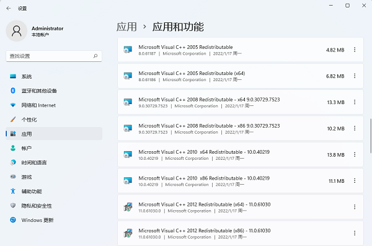Minimize the Settings window
Viewport: 372px width, 246px height.
(x=331, y=6)
